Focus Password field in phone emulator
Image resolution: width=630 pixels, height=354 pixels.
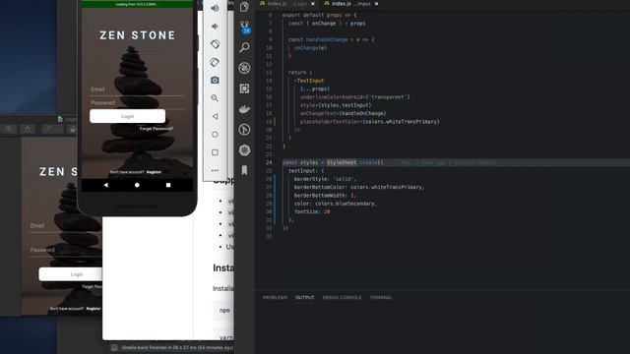pos(137,103)
